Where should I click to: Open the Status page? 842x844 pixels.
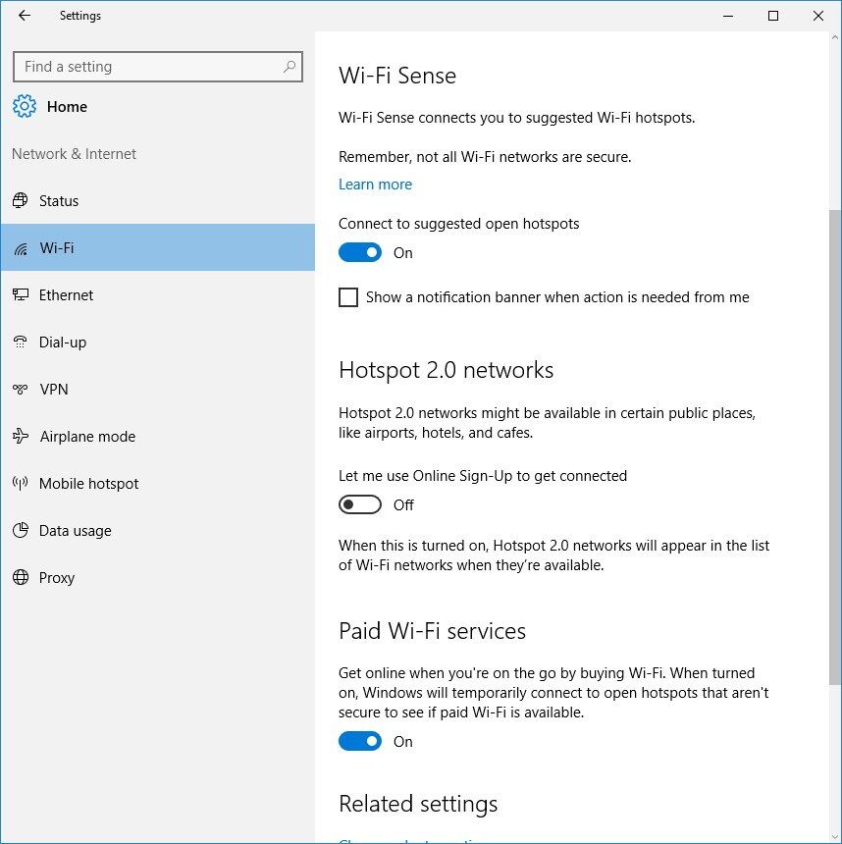coord(158,201)
